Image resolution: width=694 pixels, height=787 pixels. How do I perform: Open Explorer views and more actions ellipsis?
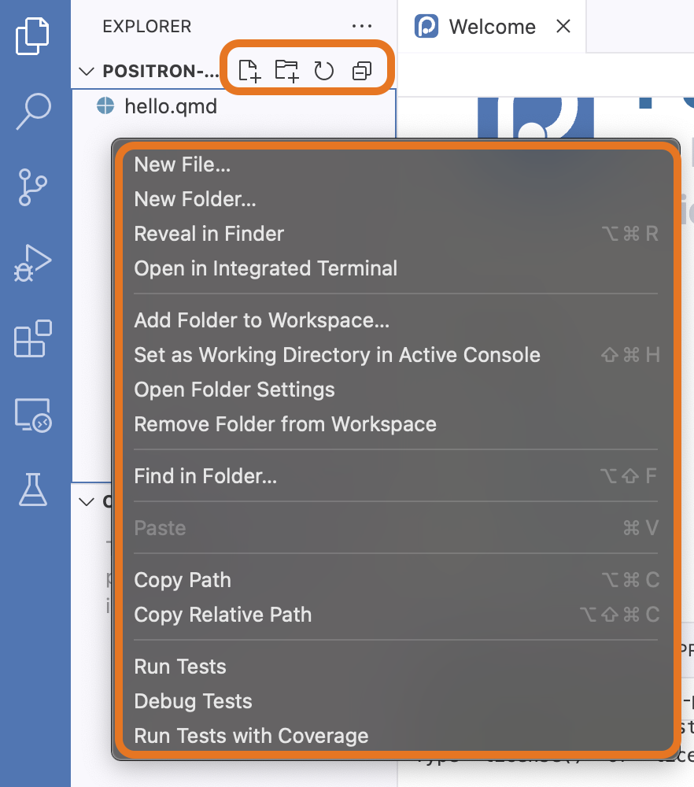click(x=362, y=26)
